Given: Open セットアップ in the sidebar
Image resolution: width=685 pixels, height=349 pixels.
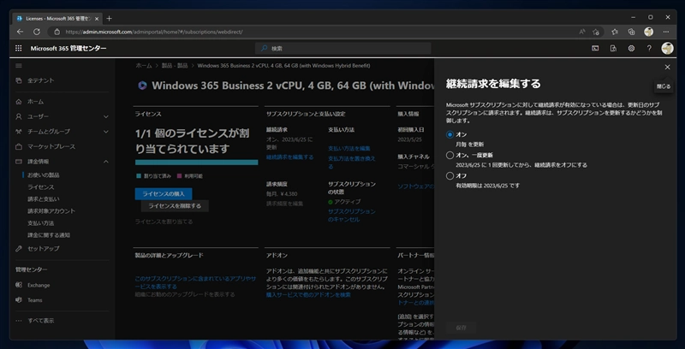Looking at the screenshot, I should [x=44, y=249].
